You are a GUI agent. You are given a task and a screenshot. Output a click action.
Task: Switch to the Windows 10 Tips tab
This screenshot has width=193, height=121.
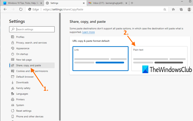pyautogui.click(x=22, y=3)
